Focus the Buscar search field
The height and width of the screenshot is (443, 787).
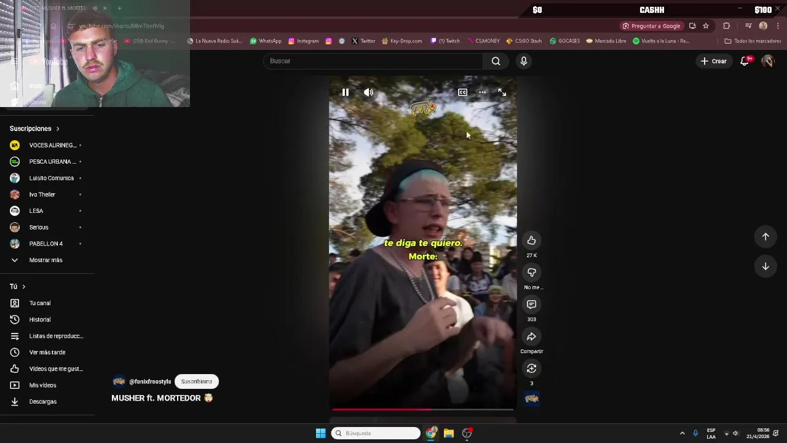[x=373, y=61]
